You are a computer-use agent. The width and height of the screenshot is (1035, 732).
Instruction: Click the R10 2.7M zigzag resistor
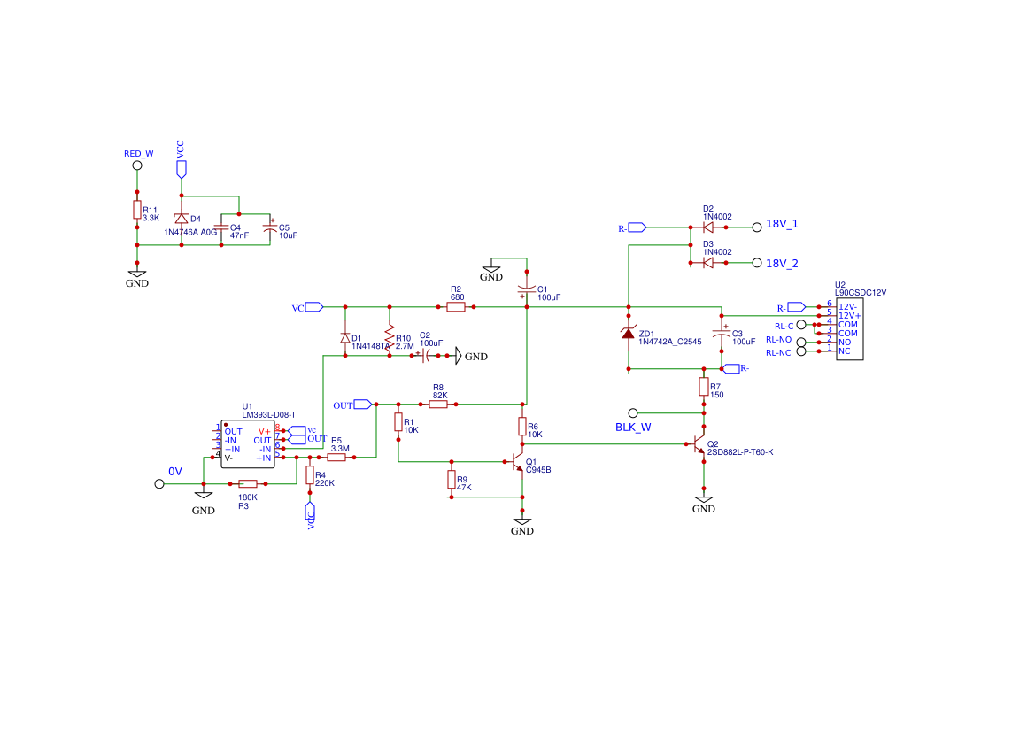point(390,336)
